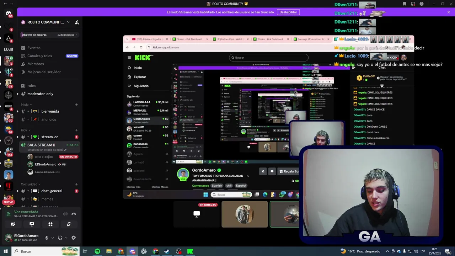Open ChatGPT app from taskbar

tap(144, 251)
